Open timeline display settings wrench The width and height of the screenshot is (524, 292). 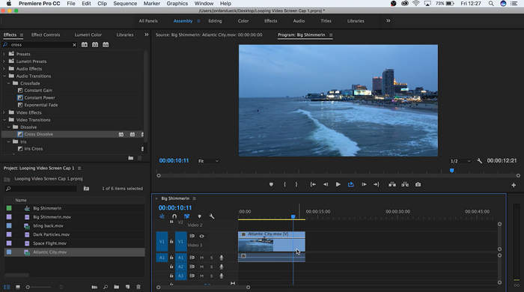[x=212, y=216]
